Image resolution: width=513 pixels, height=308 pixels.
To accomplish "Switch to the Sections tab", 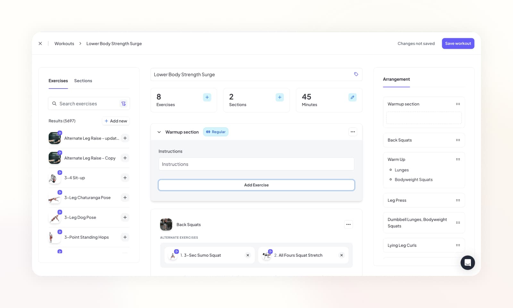I will point(83,81).
